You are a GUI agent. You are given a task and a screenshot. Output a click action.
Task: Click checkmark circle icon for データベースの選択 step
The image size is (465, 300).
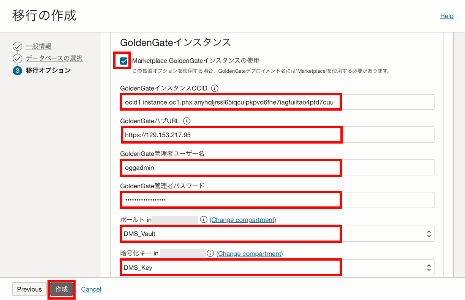click(x=17, y=59)
